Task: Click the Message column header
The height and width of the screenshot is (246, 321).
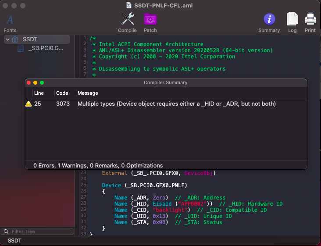Action: [x=88, y=93]
